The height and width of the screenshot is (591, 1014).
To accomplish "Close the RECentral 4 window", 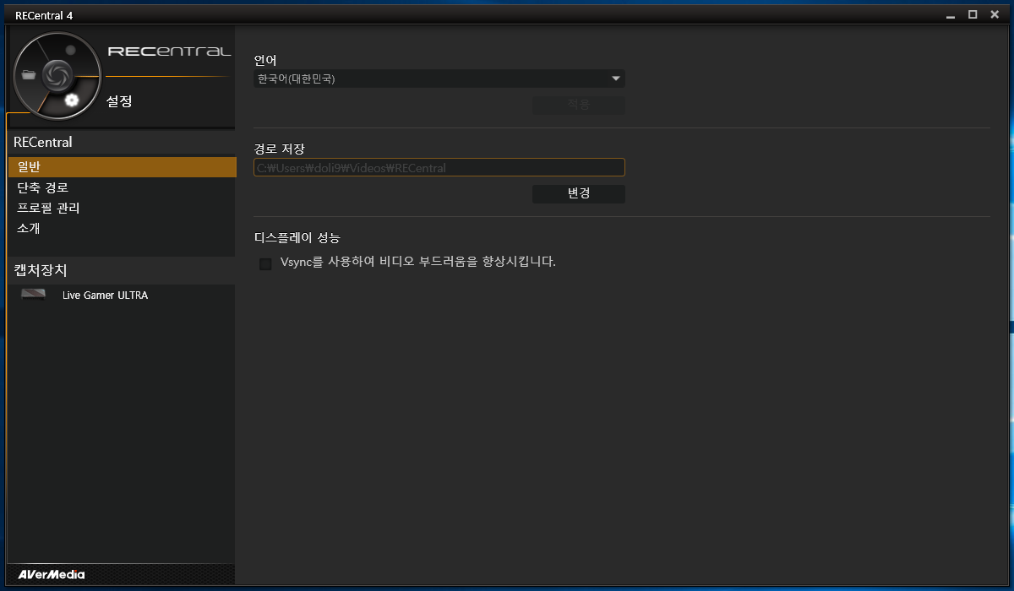I will [993, 14].
